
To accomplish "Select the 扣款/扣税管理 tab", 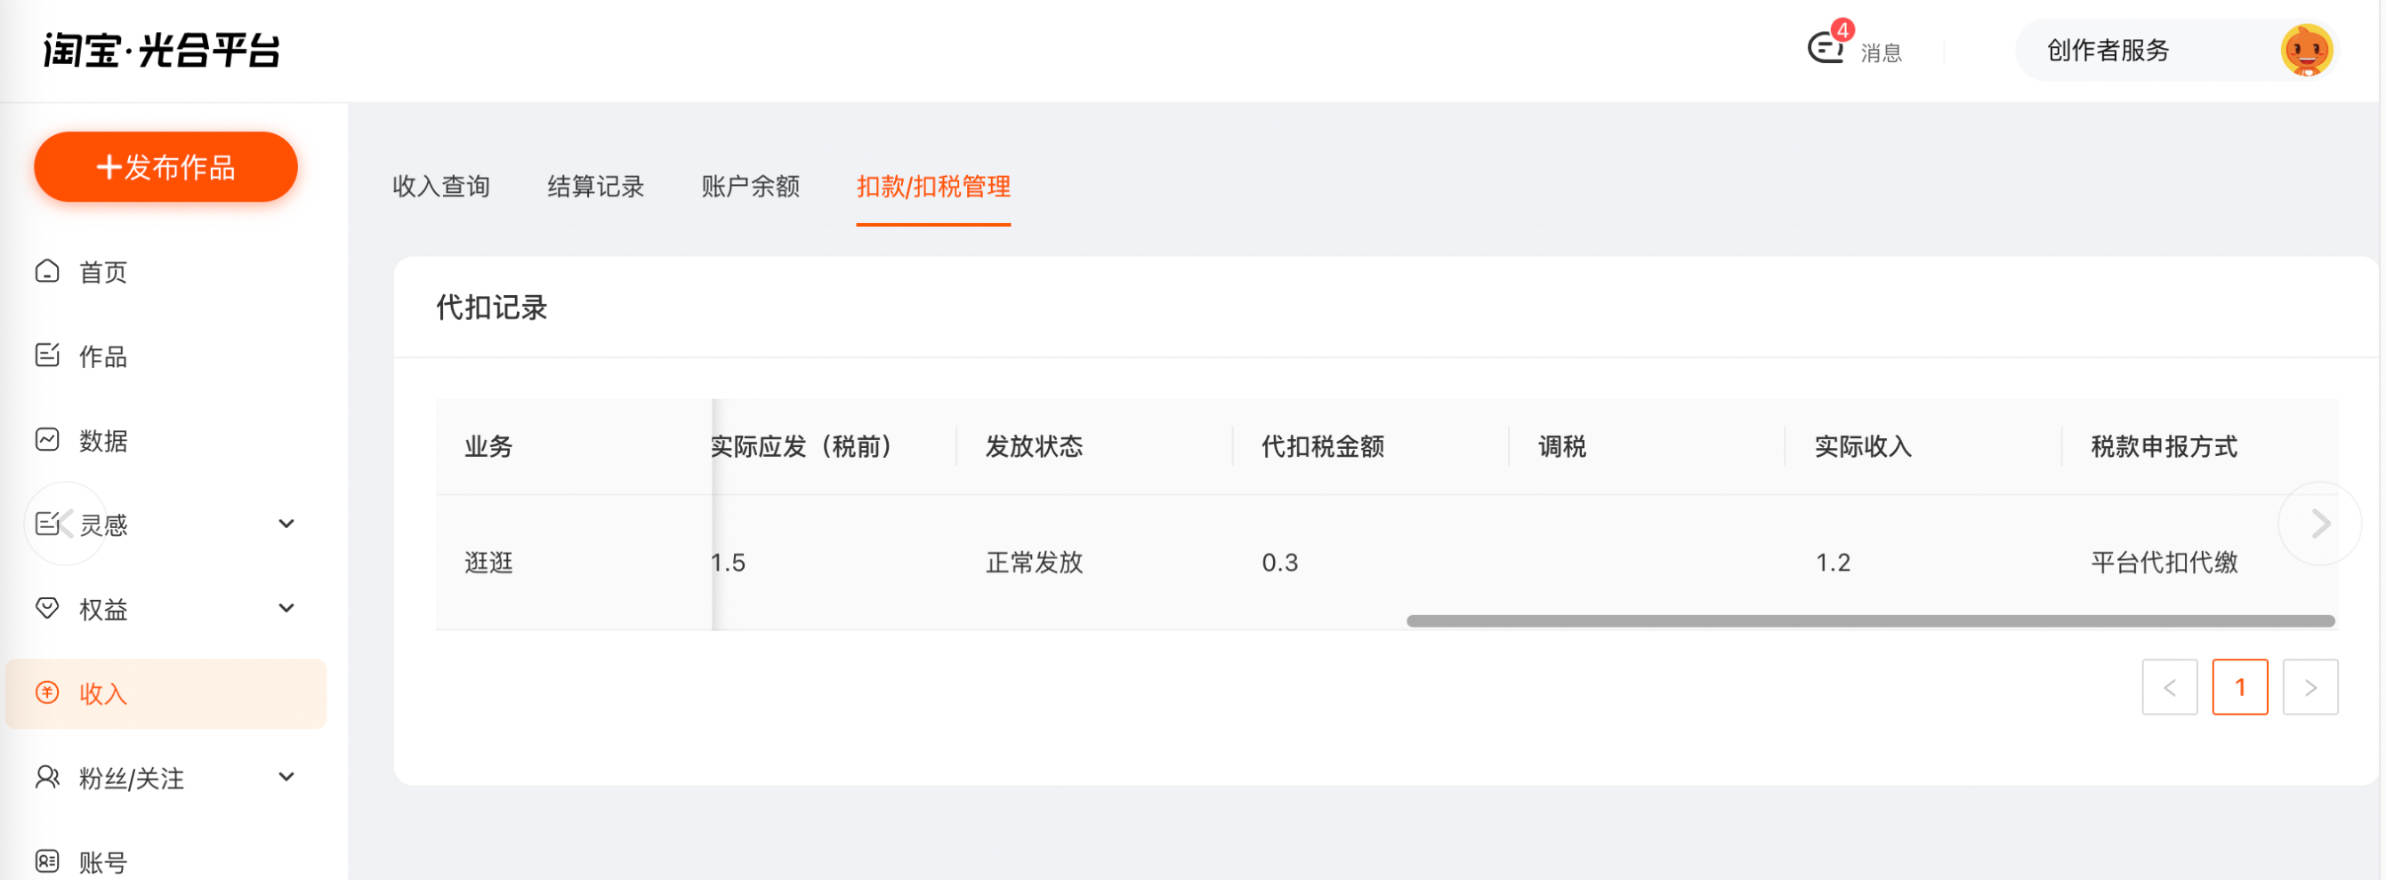I will (x=932, y=186).
